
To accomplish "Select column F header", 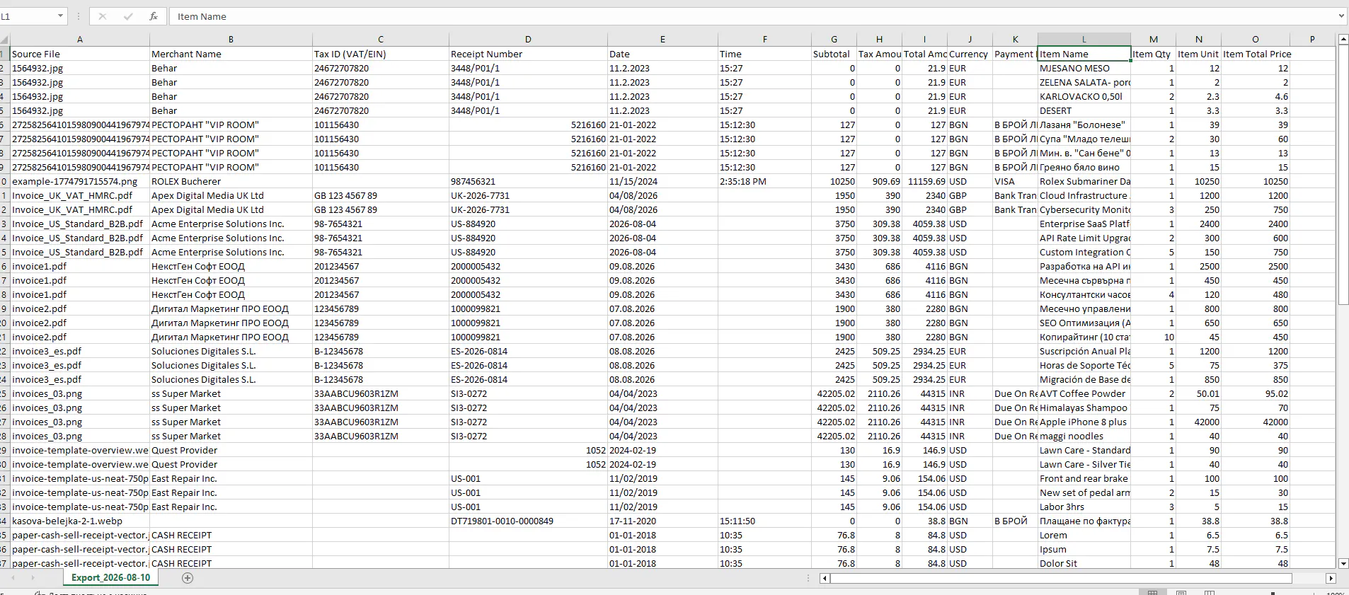I will click(764, 39).
